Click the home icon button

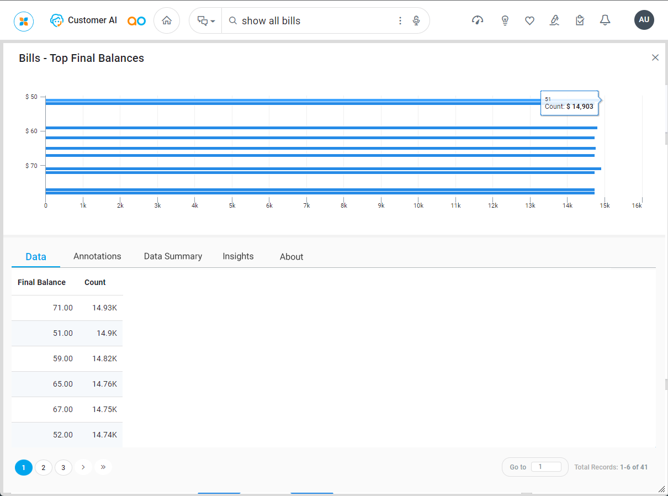167,21
